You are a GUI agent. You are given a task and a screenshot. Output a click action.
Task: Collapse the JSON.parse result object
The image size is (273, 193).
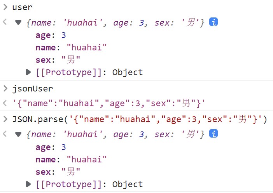pos(18,134)
